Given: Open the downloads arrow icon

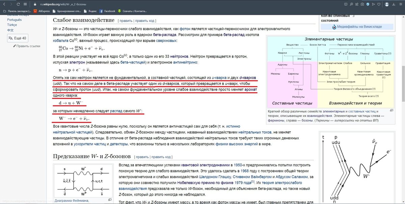Looking at the screenshot, I should pos(394,4).
